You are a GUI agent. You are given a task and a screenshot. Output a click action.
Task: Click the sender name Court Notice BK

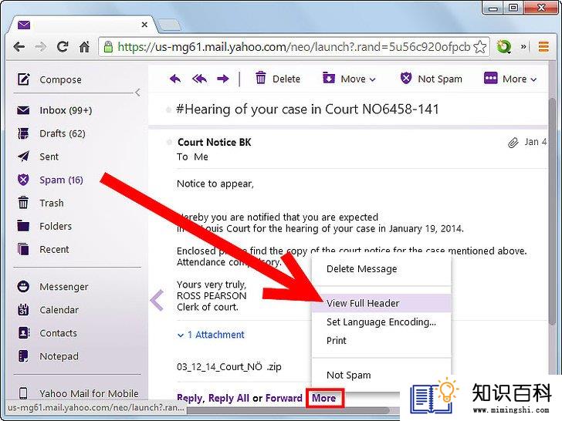point(215,143)
